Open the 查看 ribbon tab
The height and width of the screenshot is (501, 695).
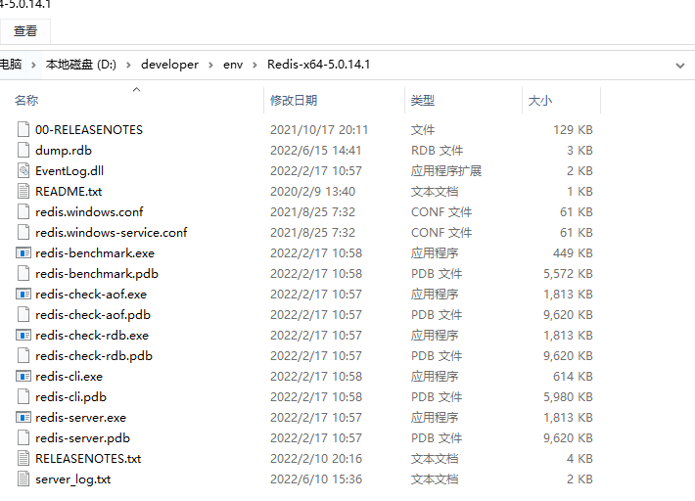click(25, 31)
